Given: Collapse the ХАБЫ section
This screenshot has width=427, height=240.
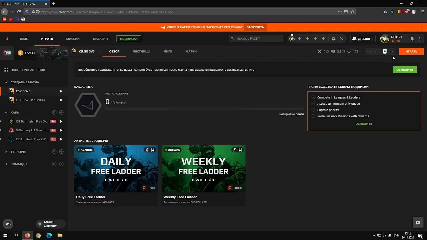Looking at the screenshot, I should (x=6, y=112).
